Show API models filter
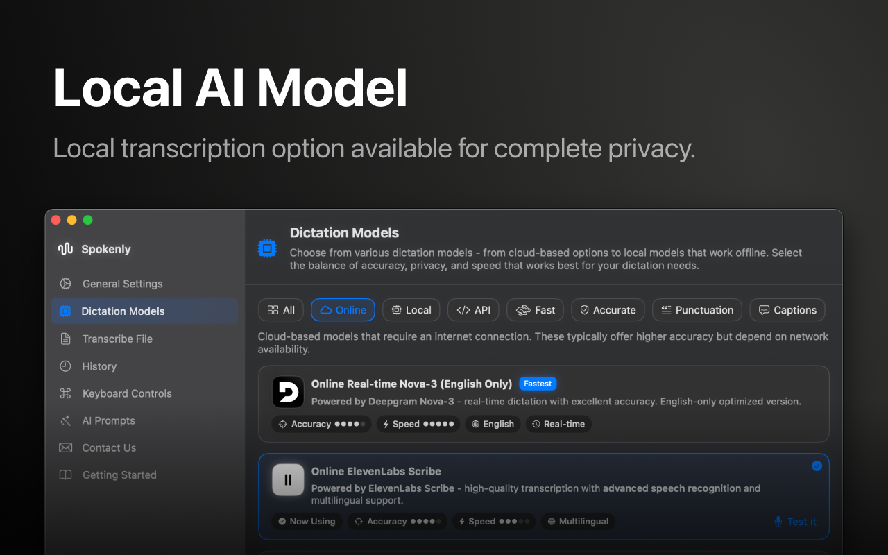The width and height of the screenshot is (888, 555). coord(473,310)
